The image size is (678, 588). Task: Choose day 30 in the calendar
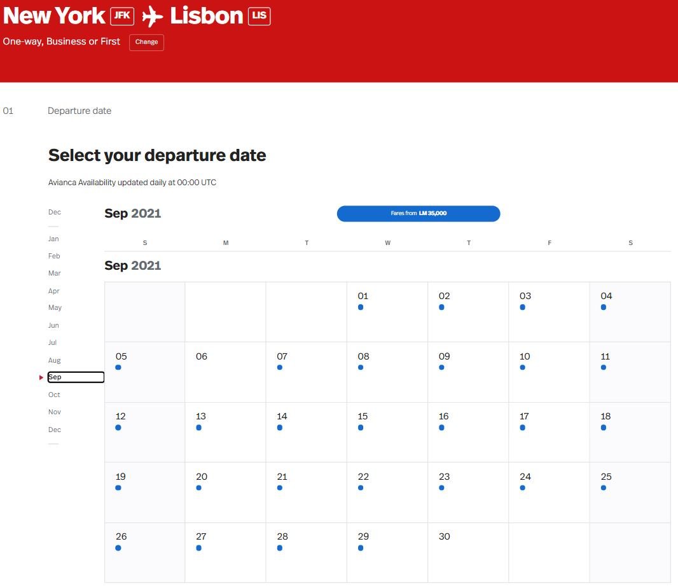tap(468, 553)
